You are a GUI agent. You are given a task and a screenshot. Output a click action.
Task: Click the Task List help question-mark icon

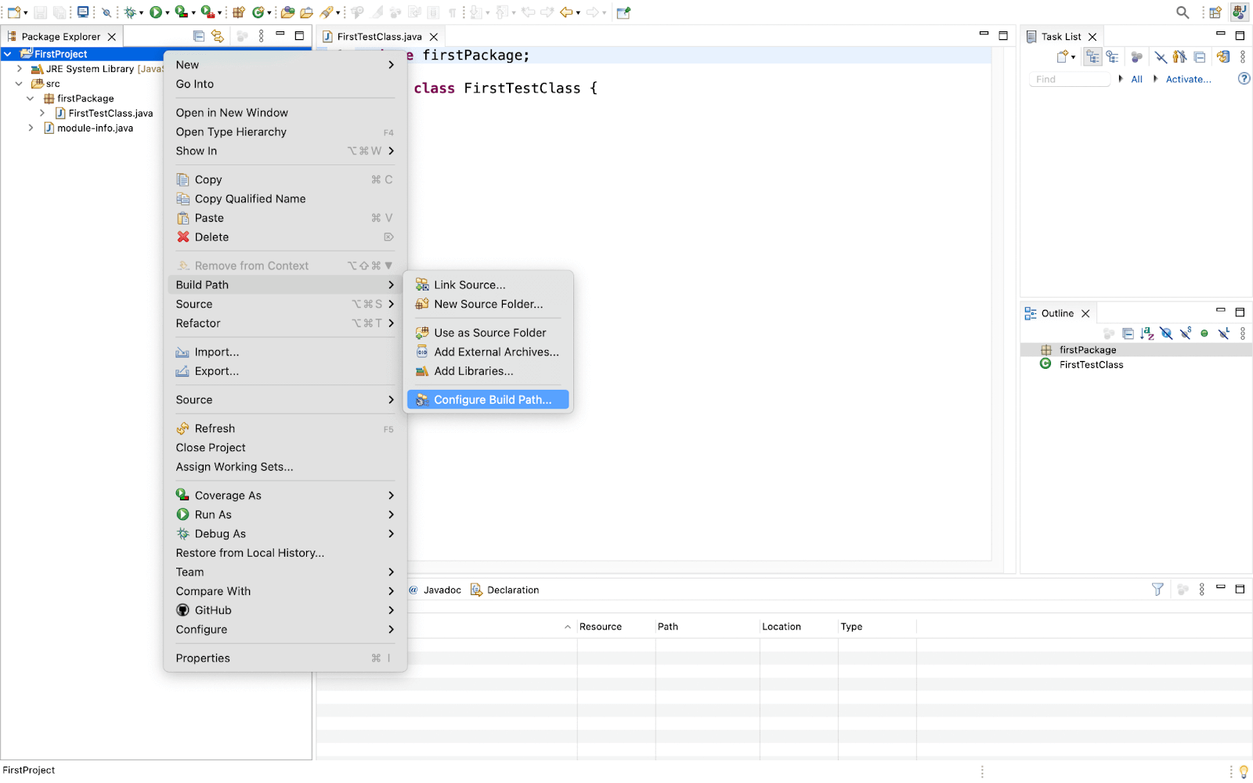tap(1244, 79)
